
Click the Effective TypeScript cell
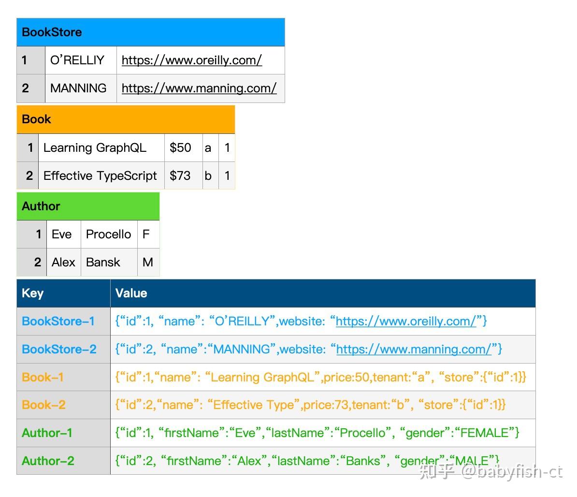pyautogui.click(x=101, y=175)
